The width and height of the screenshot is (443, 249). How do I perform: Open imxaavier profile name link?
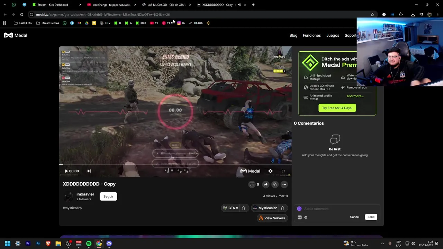[85, 194]
